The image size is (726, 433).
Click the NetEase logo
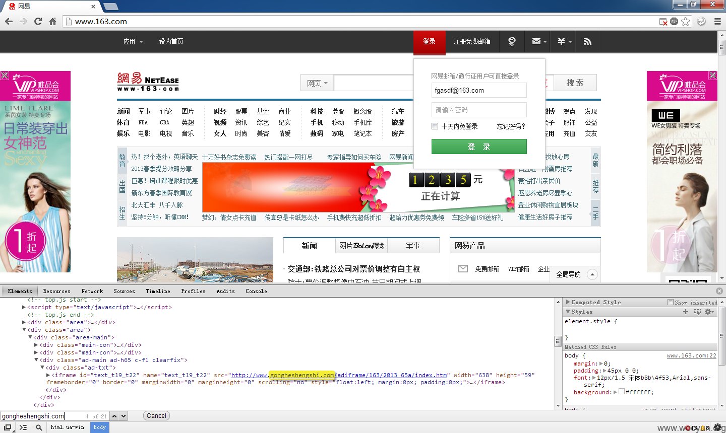[148, 82]
